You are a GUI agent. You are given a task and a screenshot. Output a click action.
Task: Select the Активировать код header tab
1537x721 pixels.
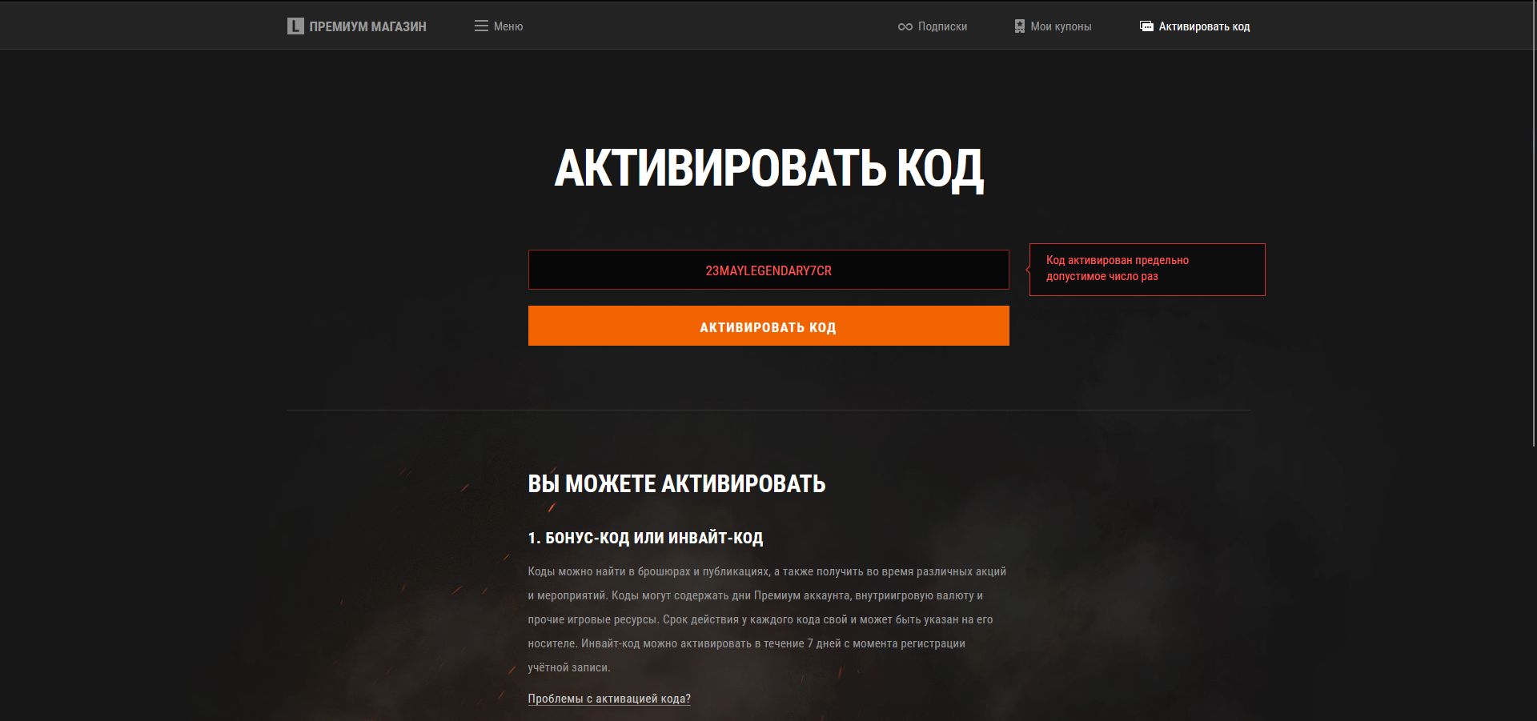point(1204,26)
